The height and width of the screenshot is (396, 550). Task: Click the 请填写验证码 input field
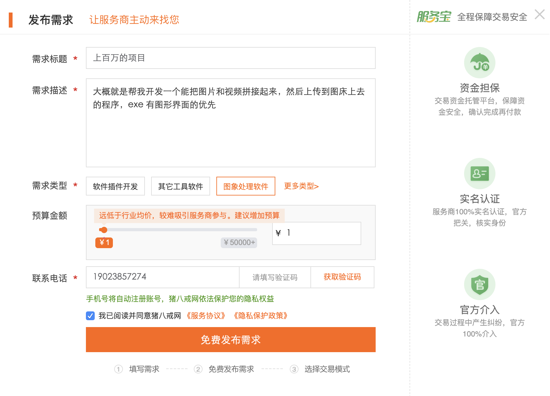(275, 277)
